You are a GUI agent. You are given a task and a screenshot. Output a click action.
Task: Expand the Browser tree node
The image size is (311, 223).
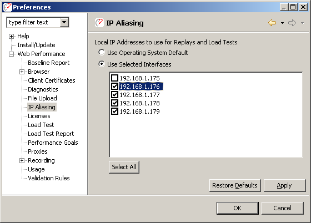(x=22, y=72)
